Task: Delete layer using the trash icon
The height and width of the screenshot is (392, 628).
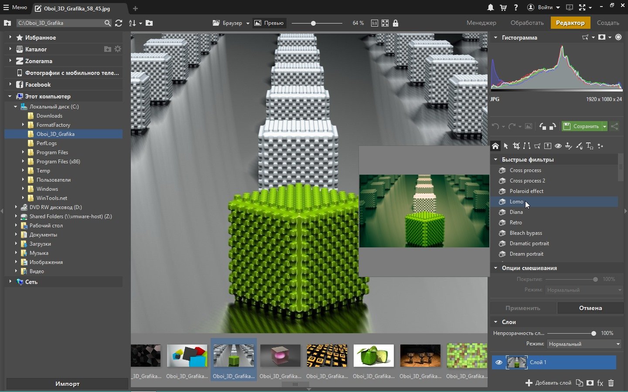Action: (x=611, y=383)
